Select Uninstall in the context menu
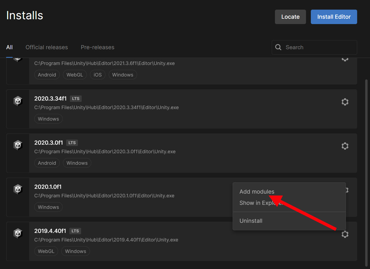This screenshot has width=370, height=269. point(251,221)
